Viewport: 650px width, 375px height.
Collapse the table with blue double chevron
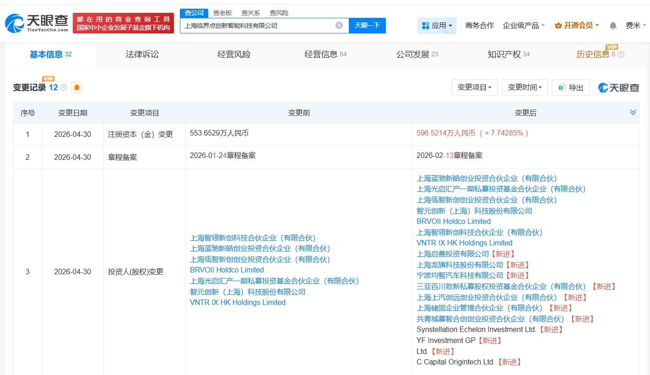633,112
